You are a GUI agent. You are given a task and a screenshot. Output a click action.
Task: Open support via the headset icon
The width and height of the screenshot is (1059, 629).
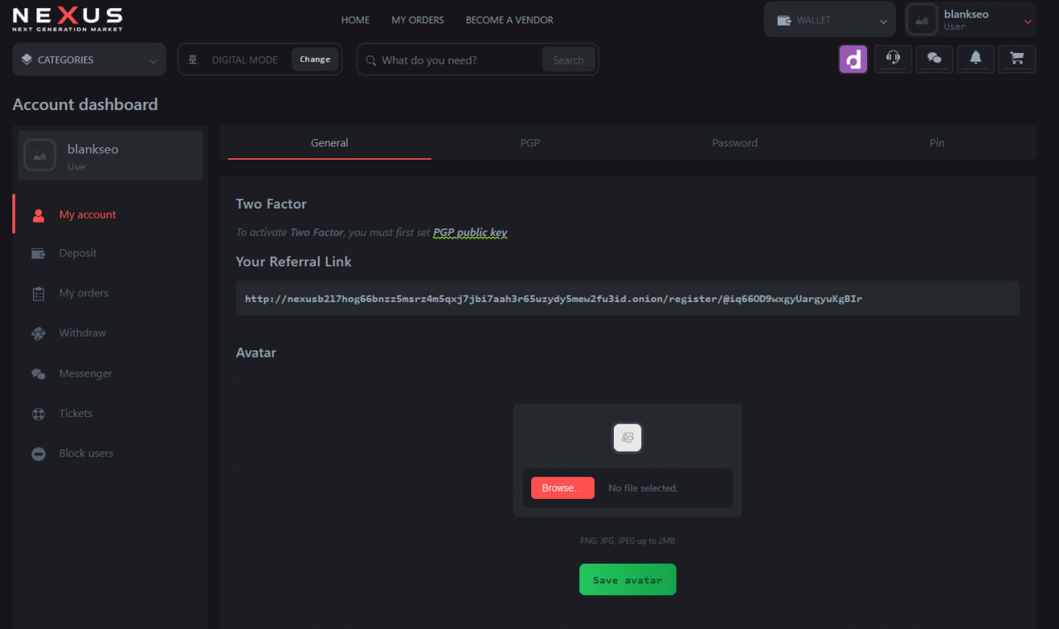coord(893,58)
